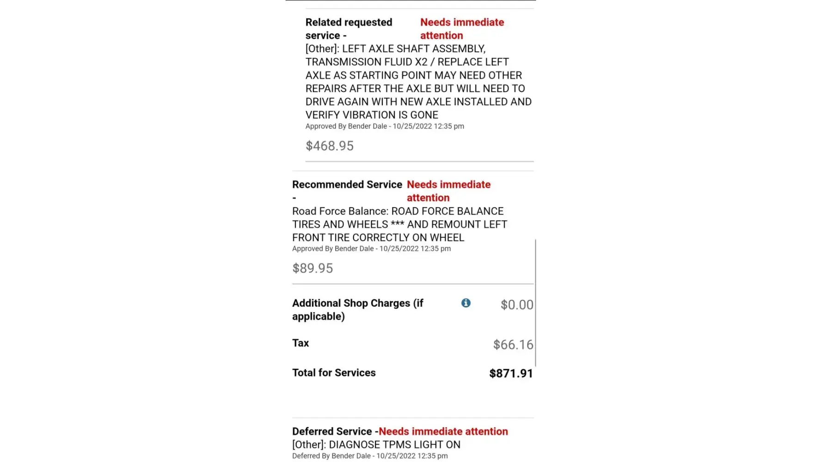The width and height of the screenshot is (822, 462).
Task: Click the info icon beside Additional Shop Charges
Action: (x=466, y=303)
